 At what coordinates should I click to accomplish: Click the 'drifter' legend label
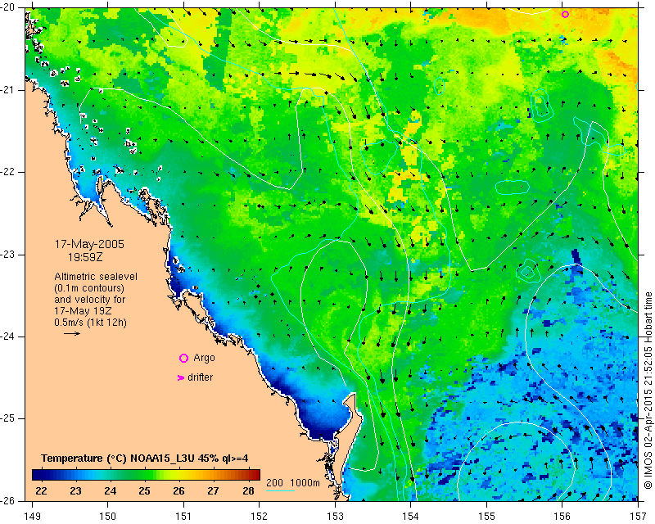point(200,377)
